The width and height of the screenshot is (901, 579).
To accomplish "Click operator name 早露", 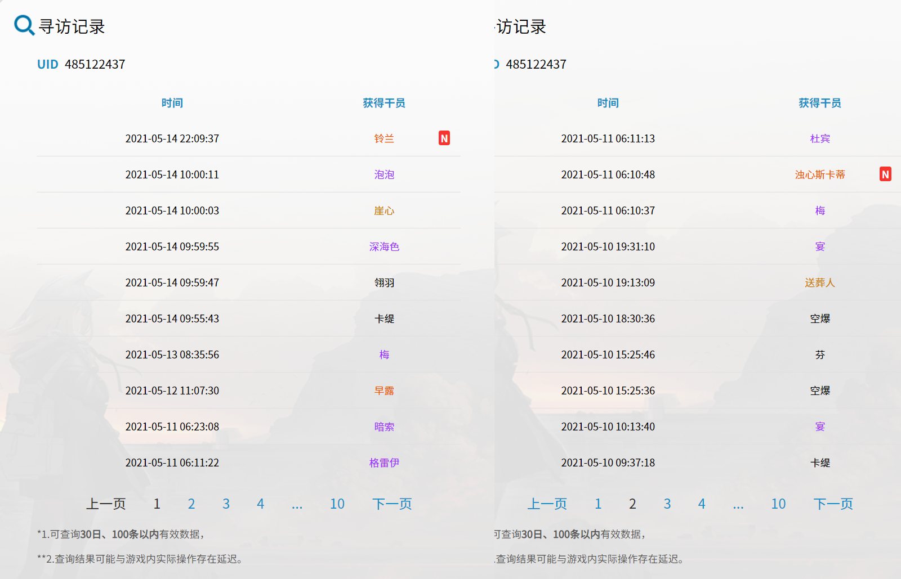I will [384, 391].
